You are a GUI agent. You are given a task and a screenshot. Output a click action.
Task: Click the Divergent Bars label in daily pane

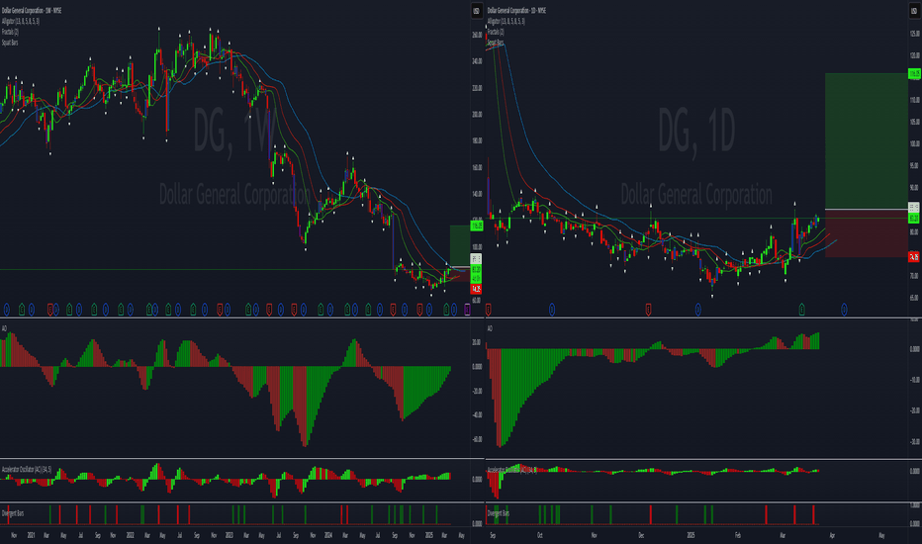coord(499,513)
